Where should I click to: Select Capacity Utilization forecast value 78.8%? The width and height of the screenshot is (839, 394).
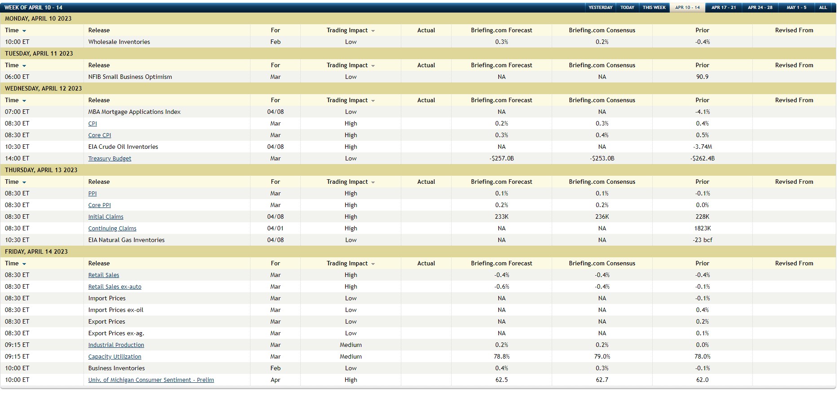(501, 356)
